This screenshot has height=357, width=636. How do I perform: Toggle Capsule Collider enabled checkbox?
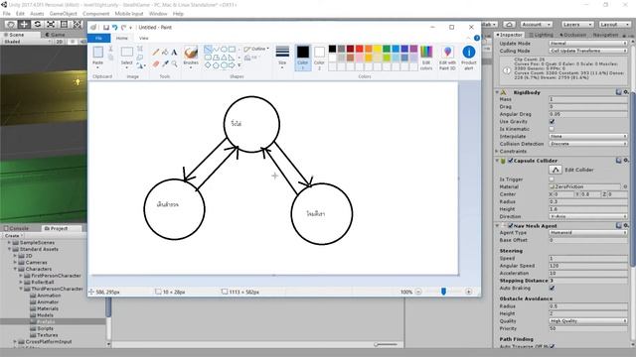pos(511,161)
